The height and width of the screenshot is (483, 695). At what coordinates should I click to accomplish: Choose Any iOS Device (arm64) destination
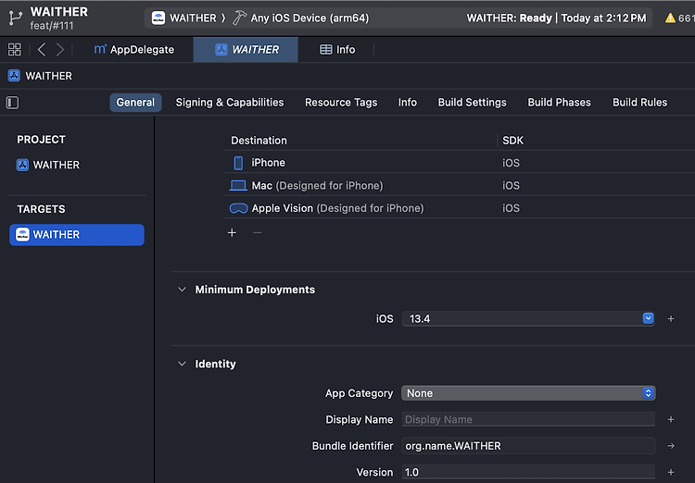point(310,19)
